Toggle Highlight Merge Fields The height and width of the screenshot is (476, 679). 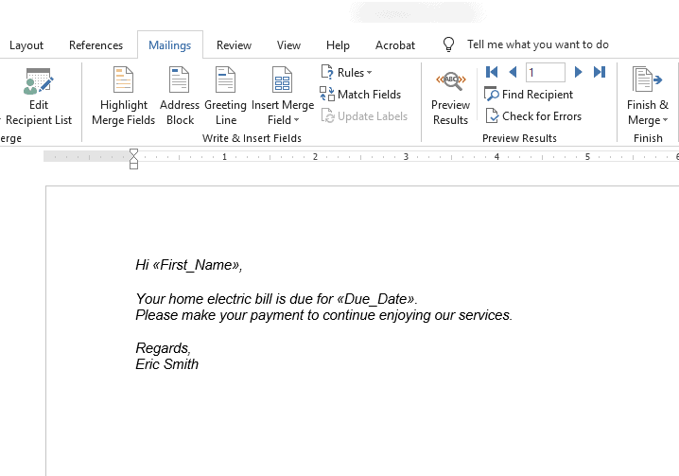(x=124, y=97)
